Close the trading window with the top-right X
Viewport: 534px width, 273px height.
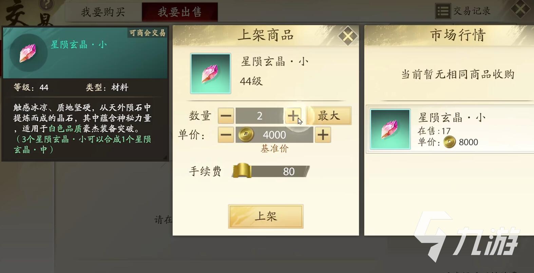point(521,9)
